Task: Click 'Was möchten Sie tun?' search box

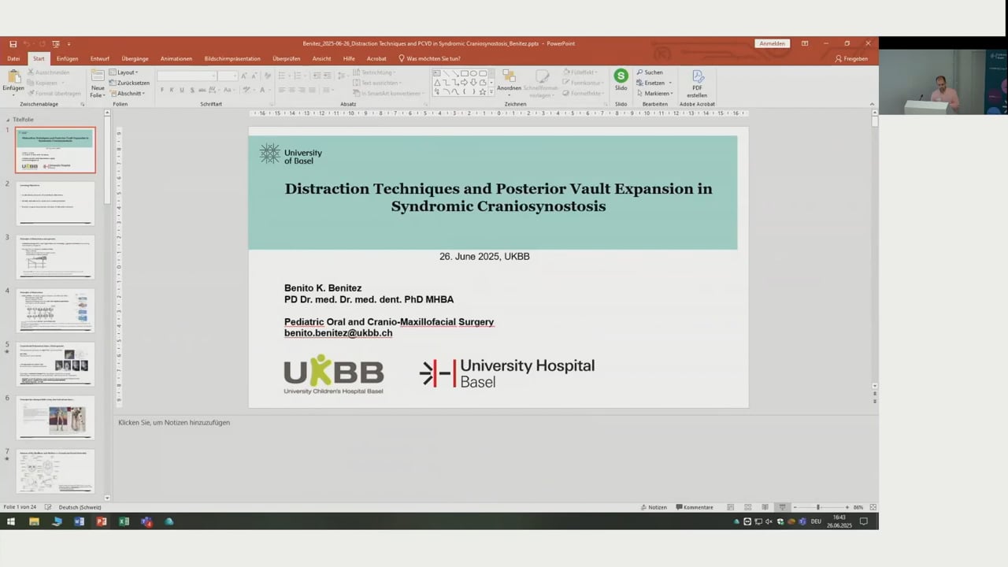Action: (429, 58)
